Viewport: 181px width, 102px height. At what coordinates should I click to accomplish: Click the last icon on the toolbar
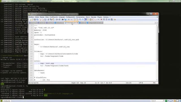115,20
